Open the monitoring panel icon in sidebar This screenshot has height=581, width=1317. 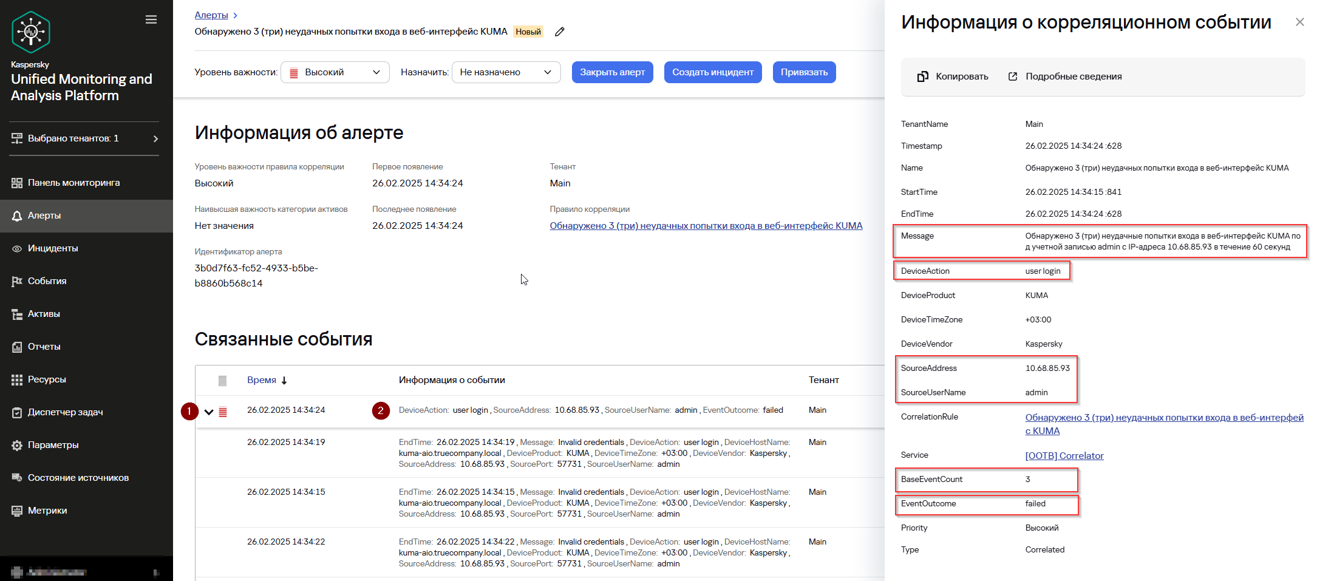point(17,183)
